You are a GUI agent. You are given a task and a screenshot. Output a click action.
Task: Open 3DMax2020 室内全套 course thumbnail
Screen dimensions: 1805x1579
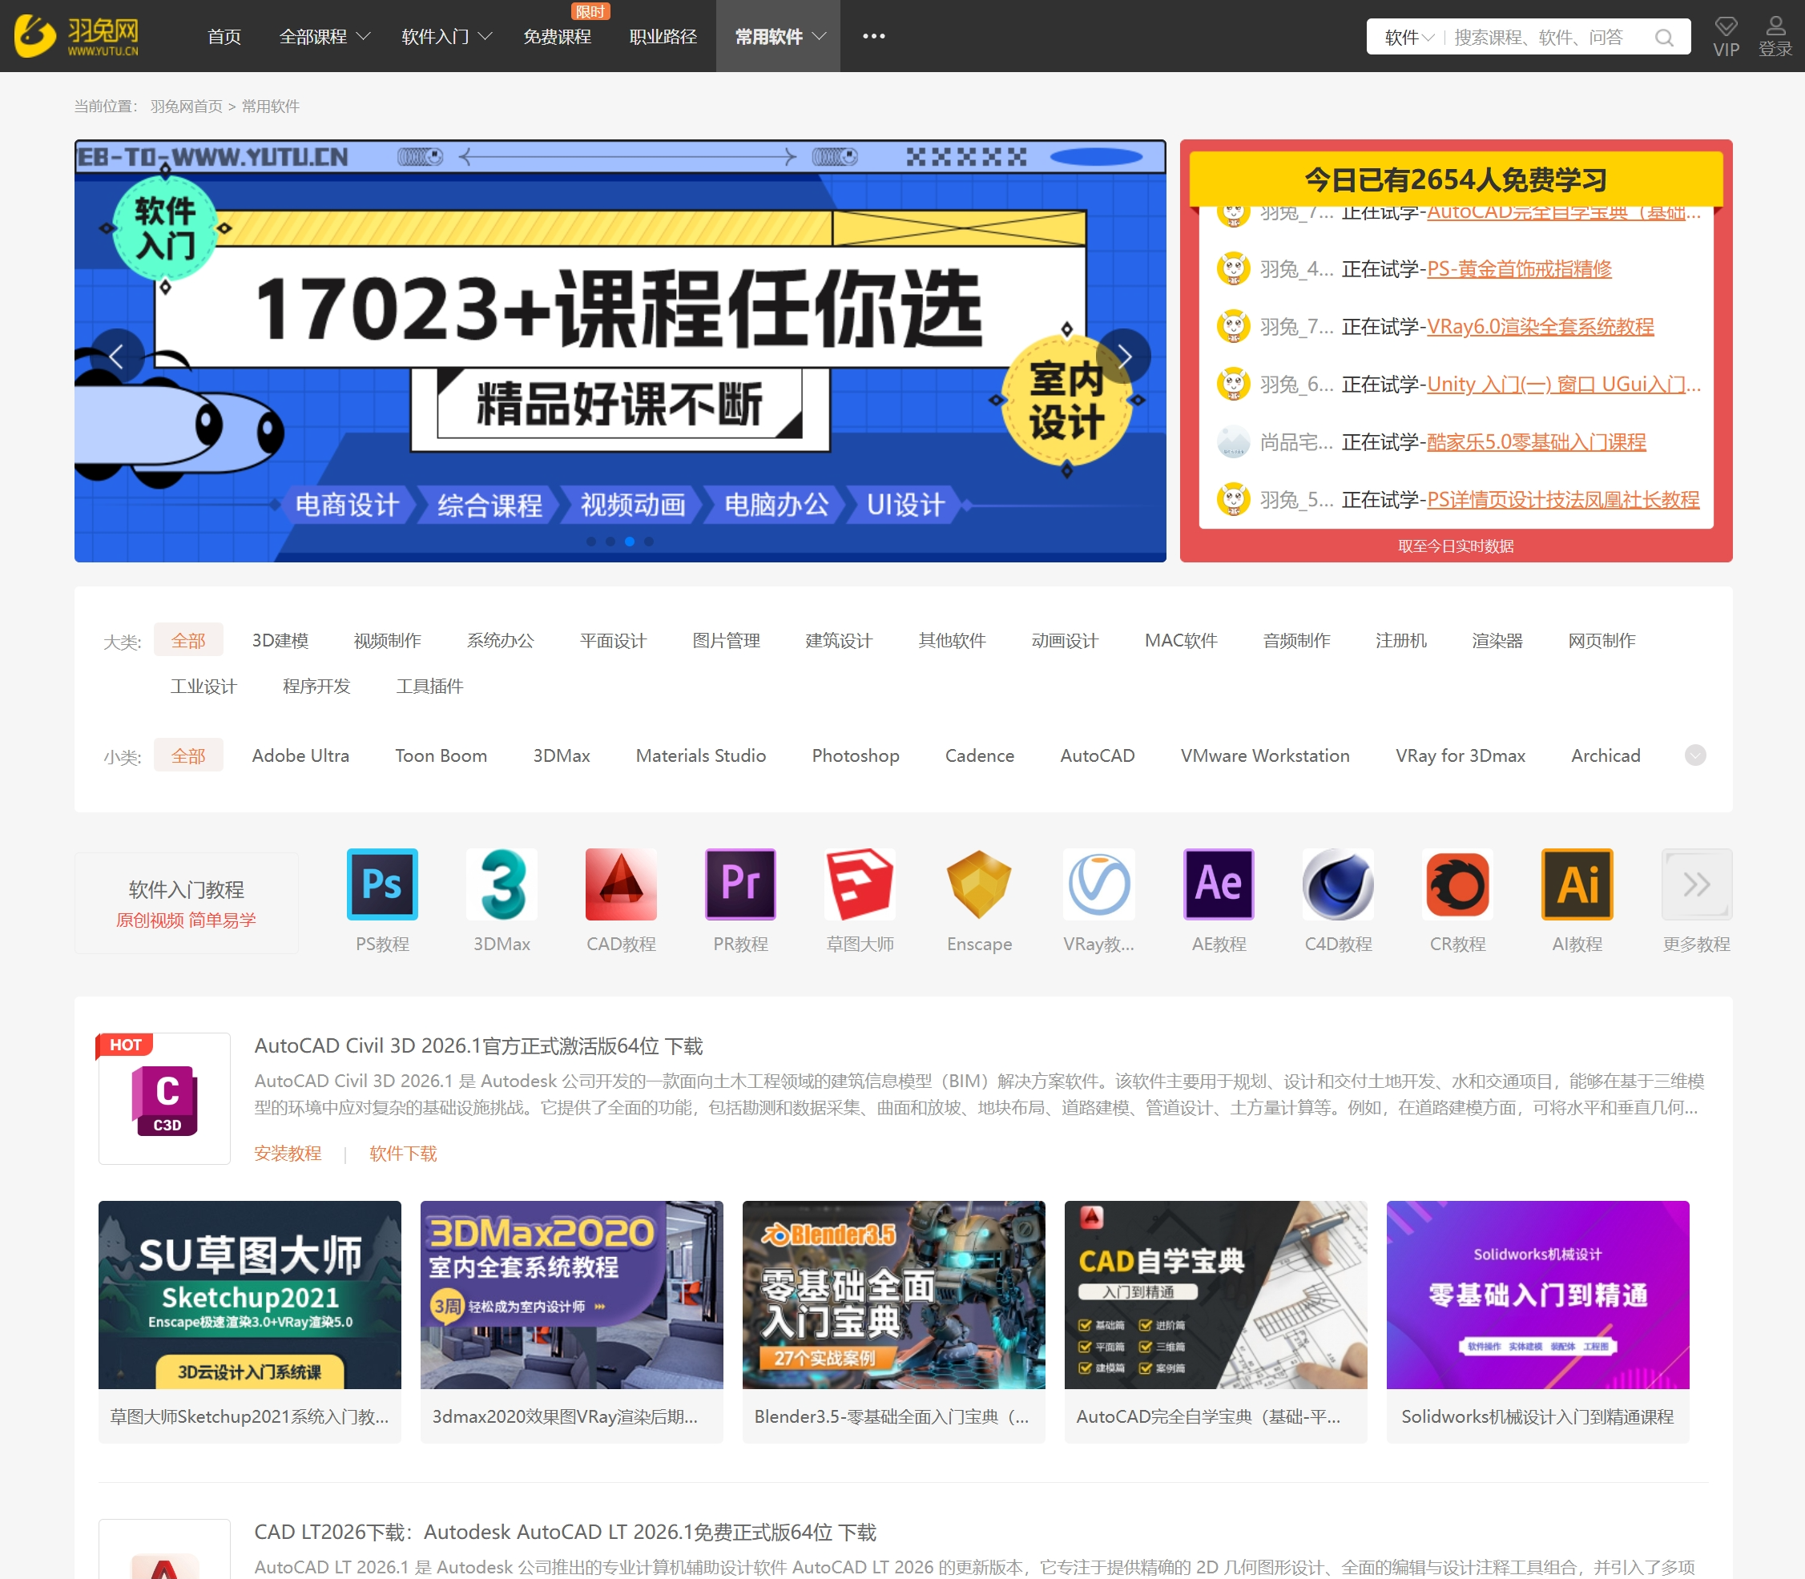tap(571, 1295)
